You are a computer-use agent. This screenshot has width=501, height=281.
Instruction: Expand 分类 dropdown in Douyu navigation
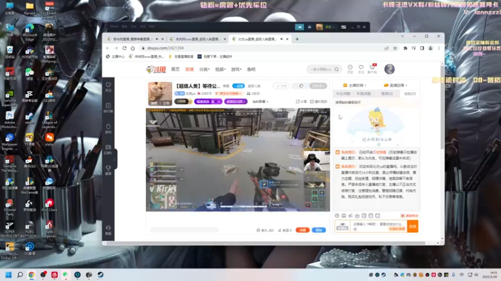[204, 69]
